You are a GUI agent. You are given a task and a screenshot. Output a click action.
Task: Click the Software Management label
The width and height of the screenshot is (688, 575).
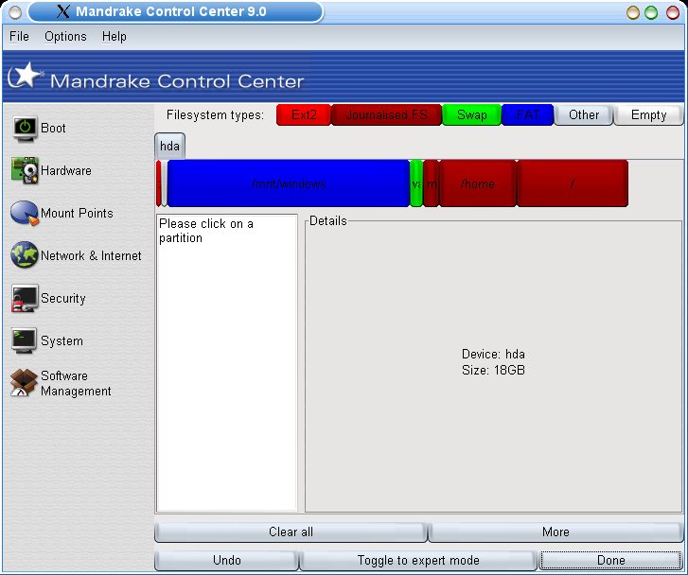pos(76,383)
